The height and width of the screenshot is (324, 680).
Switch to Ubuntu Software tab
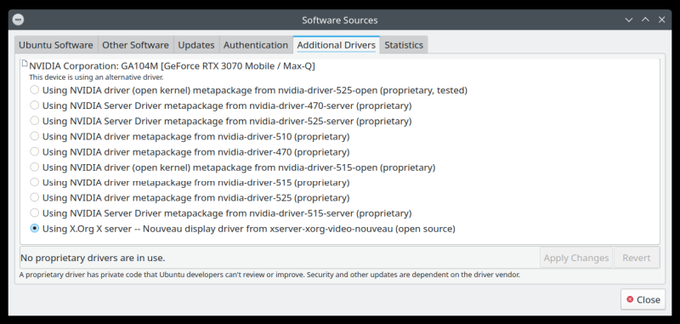(x=56, y=45)
